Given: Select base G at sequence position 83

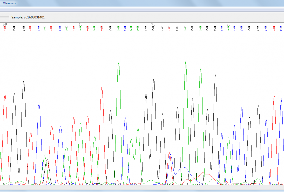Looking at the screenshot, I should point(249,30).
